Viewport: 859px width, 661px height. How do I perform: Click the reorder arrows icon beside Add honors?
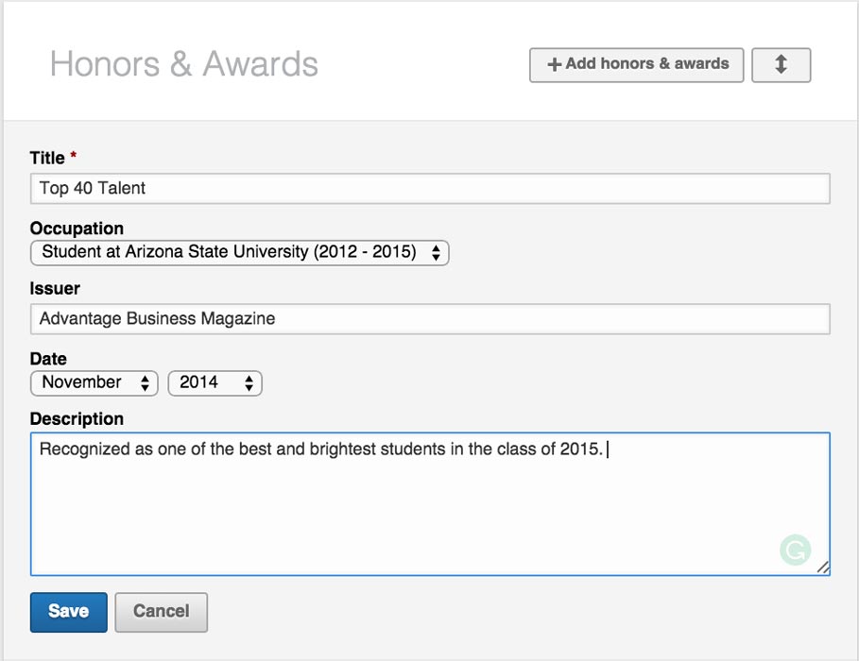click(781, 65)
